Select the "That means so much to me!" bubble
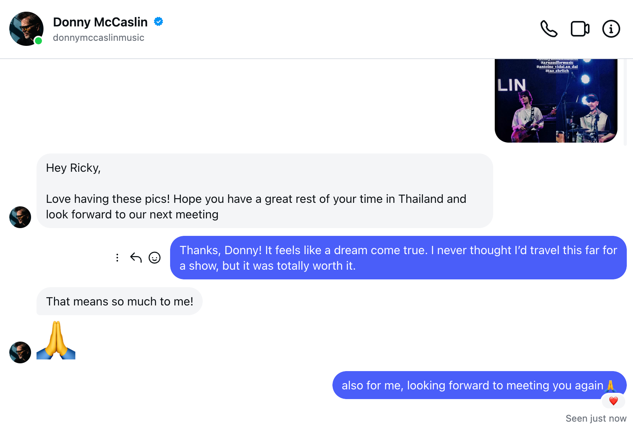The image size is (633, 429). coord(120,302)
